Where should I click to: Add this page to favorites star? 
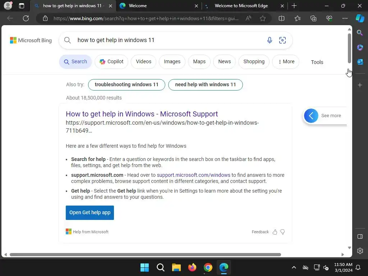point(263,18)
